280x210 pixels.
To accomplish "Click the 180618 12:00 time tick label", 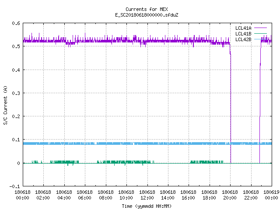I will (x=147, y=195).
